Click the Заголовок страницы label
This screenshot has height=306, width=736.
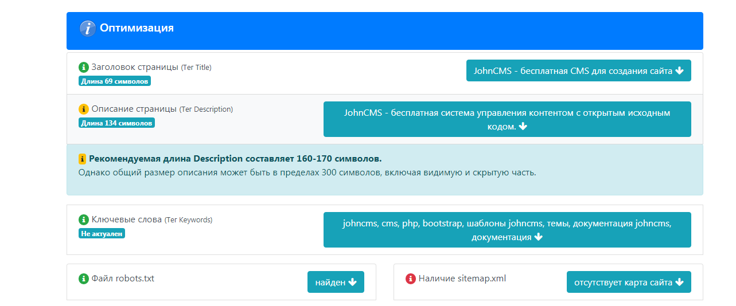135,67
